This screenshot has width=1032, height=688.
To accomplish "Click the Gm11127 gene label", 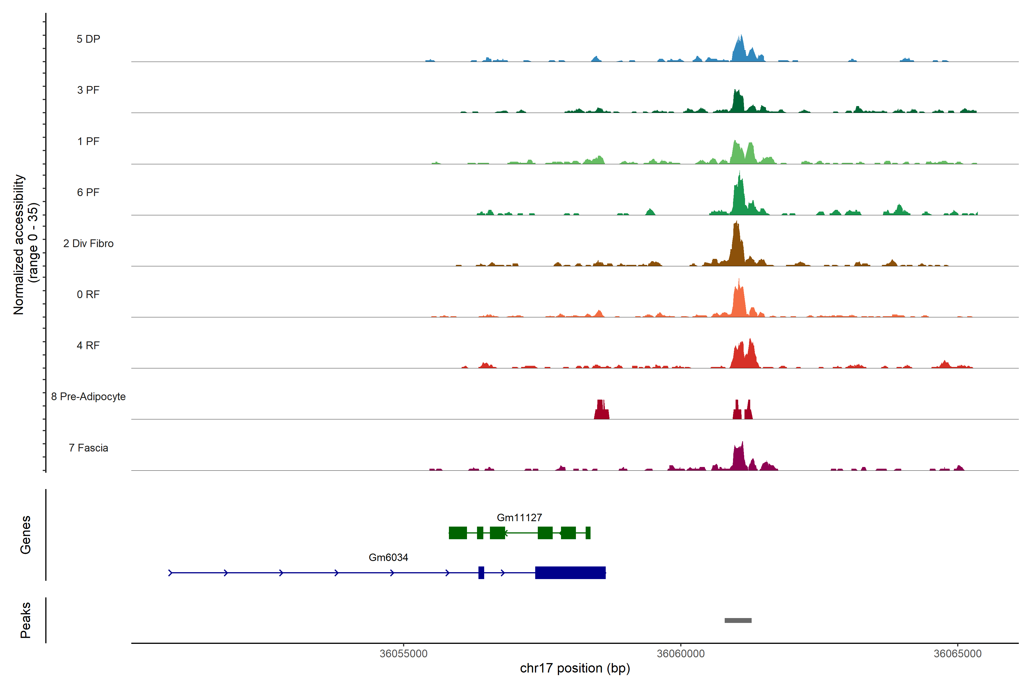I will (x=519, y=517).
